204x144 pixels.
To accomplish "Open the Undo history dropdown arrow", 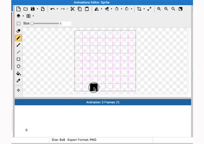I will [57, 9].
